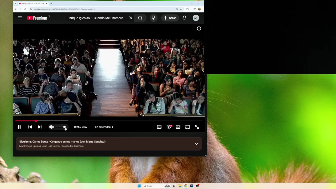
Task: Select the youtube.com URL in address bar
Action: (64, 9)
